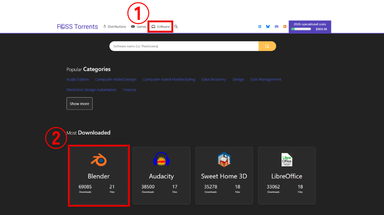Expand categories with Show more
This screenshot has width=384, height=215.
click(x=79, y=104)
